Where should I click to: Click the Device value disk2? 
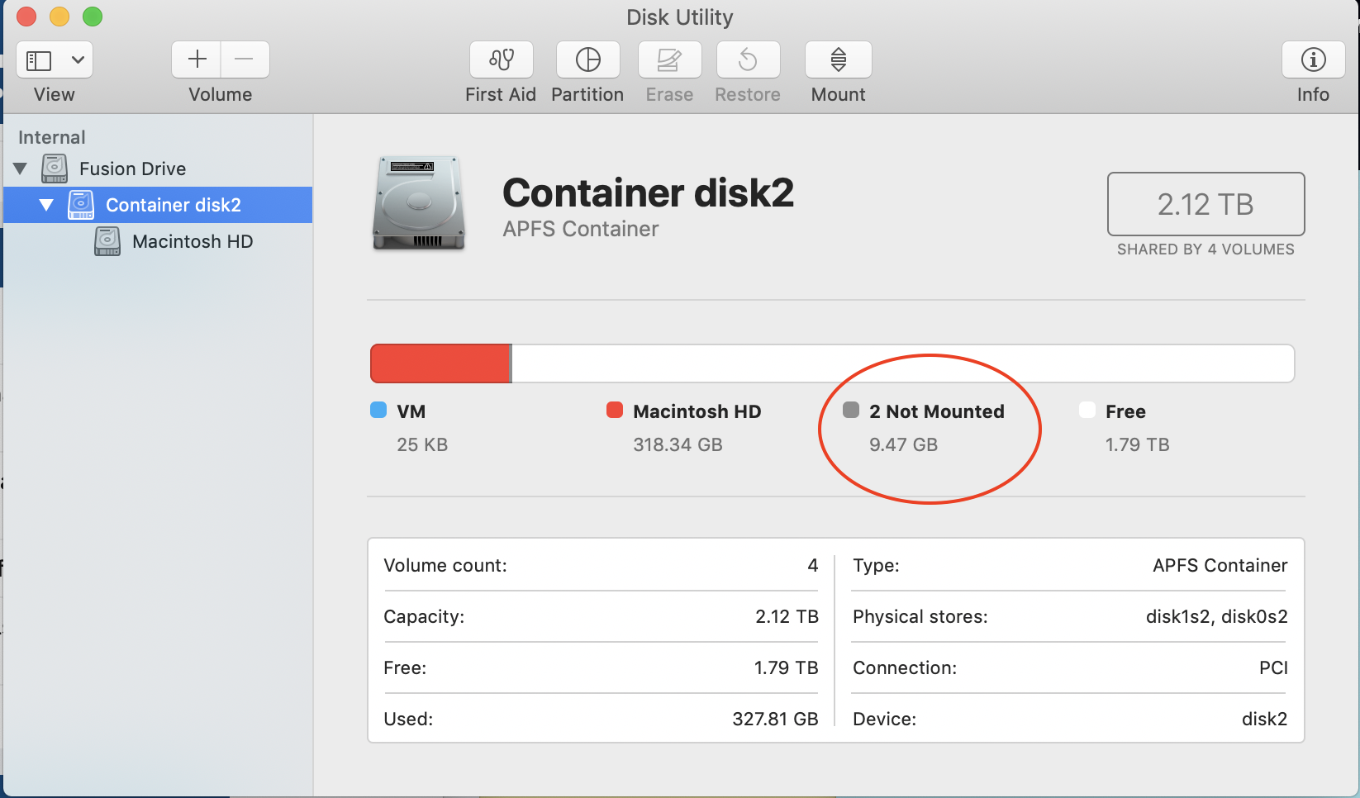click(1264, 719)
